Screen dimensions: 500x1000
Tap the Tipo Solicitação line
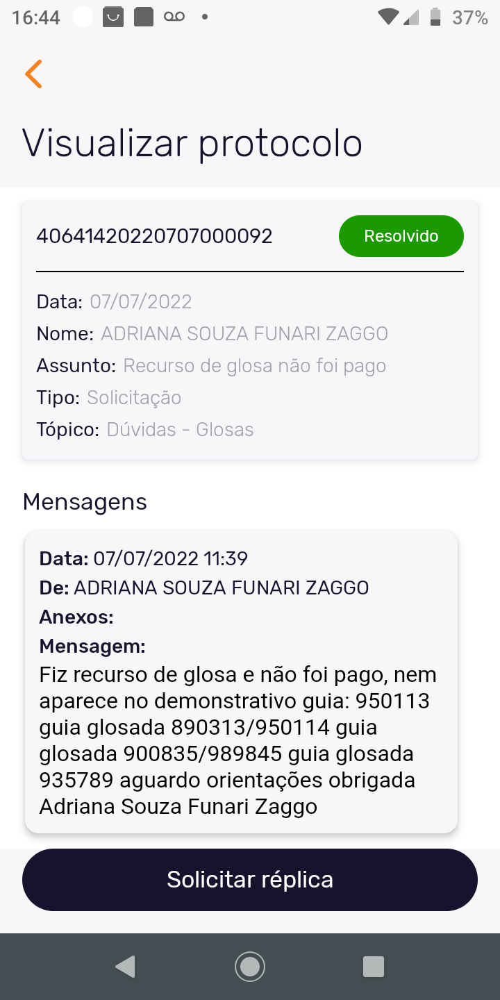[x=109, y=398]
